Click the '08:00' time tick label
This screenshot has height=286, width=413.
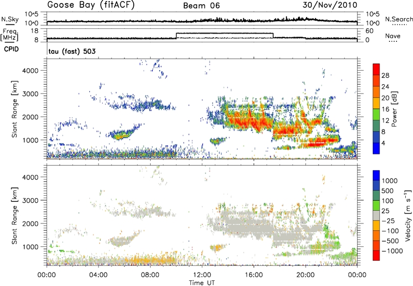(150, 275)
